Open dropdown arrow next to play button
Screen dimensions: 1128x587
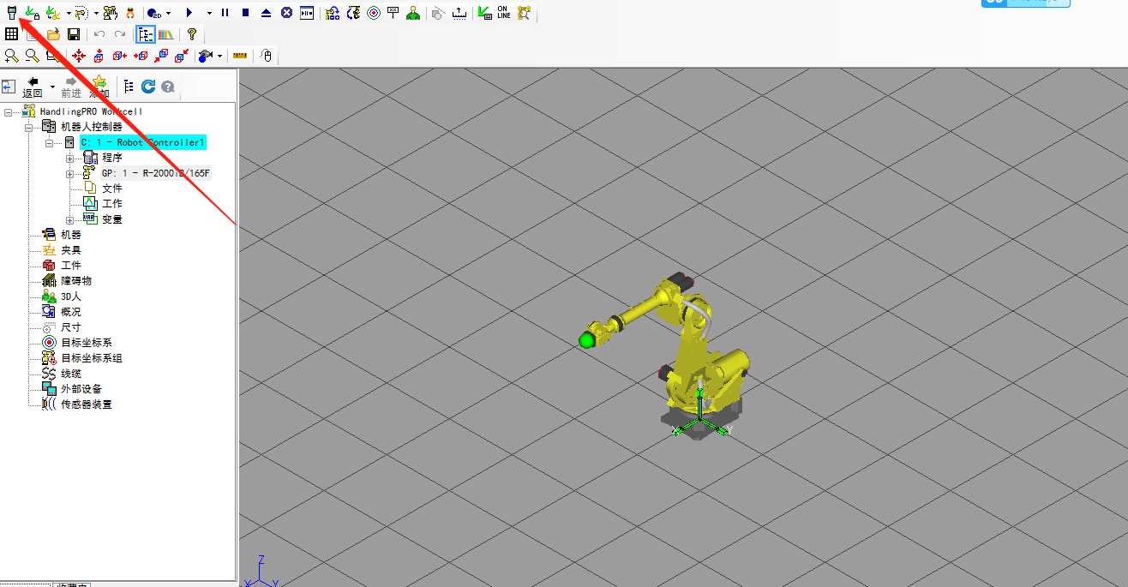(208, 13)
